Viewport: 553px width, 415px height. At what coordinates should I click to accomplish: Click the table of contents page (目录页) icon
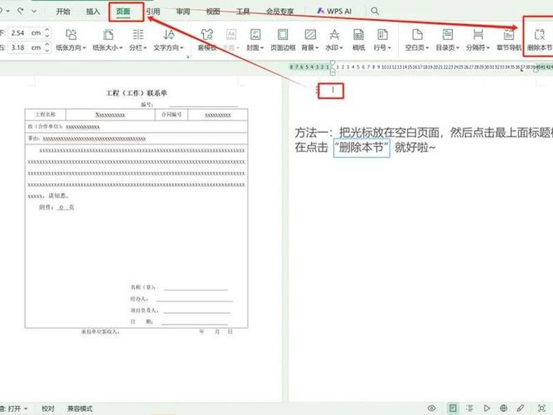(x=447, y=35)
